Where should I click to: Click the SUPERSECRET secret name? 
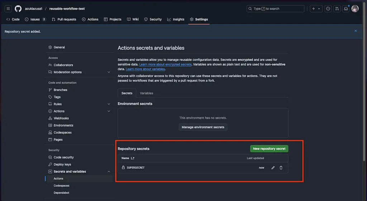135,168
